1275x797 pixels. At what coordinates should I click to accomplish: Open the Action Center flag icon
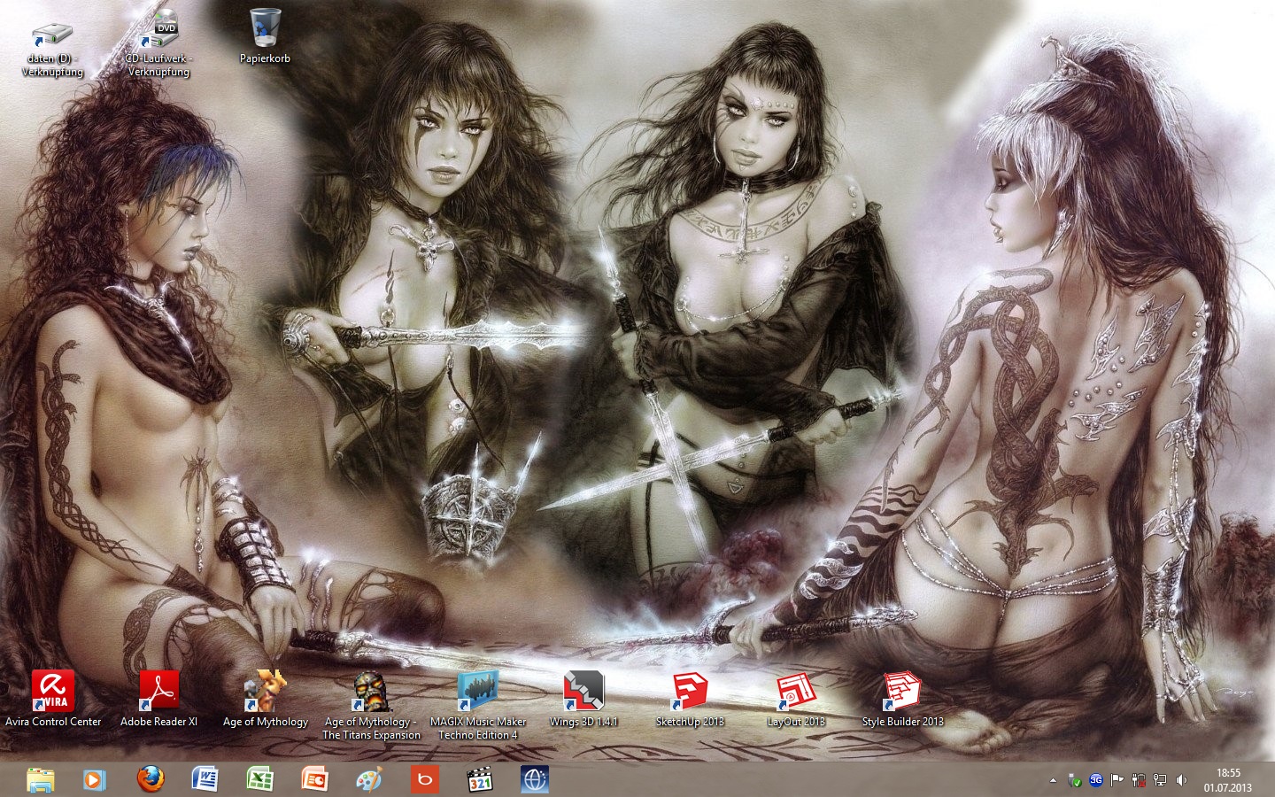1117,780
